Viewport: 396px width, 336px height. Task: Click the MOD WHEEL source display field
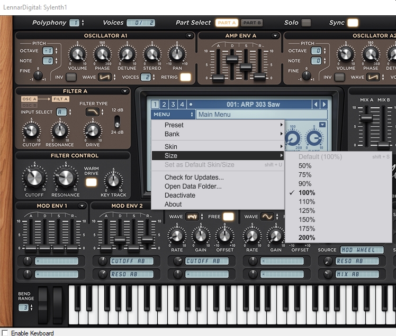pos(362,250)
